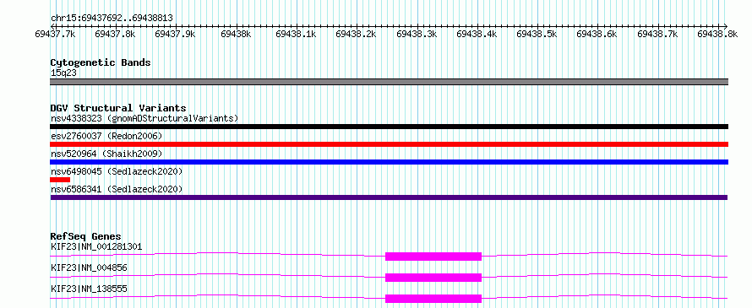This screenshot has width=752, height=308.
Task: Open variant esv2760037 (Redon2006) label
Action: (106, 136)
